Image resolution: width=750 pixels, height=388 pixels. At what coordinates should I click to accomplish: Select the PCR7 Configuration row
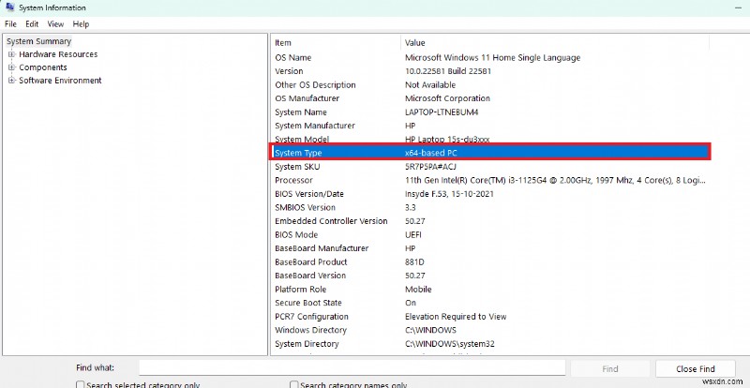[x=489, y=317]
